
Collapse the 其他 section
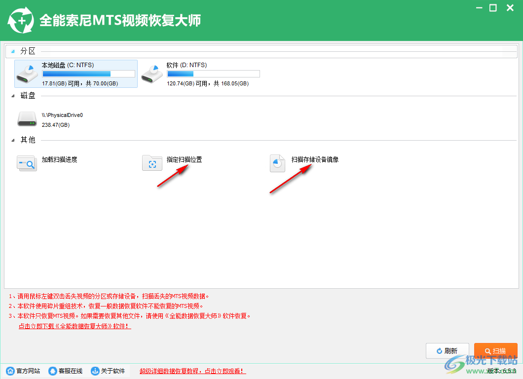coord(13,140)
